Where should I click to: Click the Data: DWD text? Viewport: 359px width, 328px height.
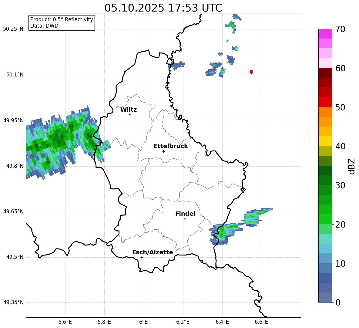point(44,26)
